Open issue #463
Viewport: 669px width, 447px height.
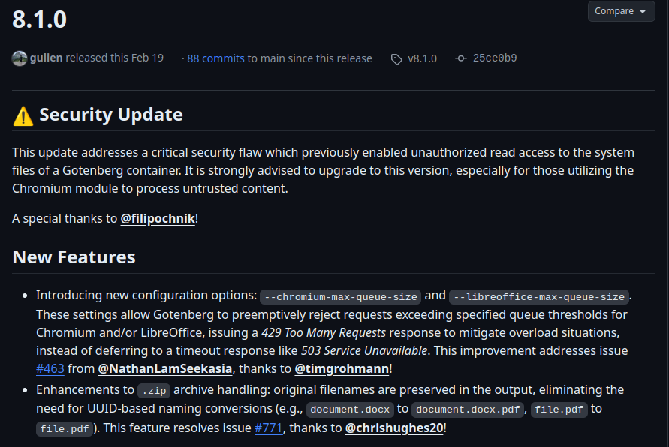tap(50, 368)
